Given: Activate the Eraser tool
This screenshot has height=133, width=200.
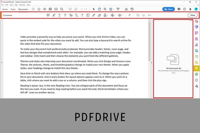Looking at the screenshot, I should point(99,15).
